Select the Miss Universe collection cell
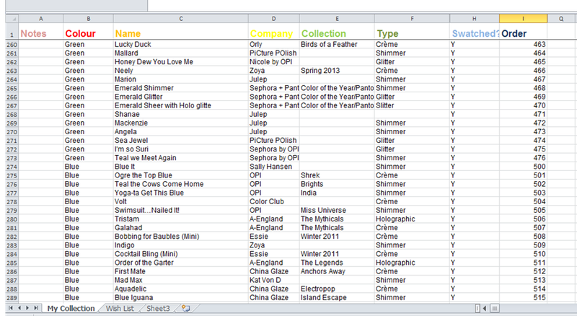This screenshot has width=577, height=316. pos(337,210)
